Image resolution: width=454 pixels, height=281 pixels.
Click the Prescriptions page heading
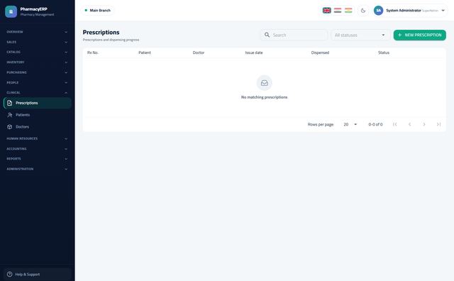click(x=101, y=32)
